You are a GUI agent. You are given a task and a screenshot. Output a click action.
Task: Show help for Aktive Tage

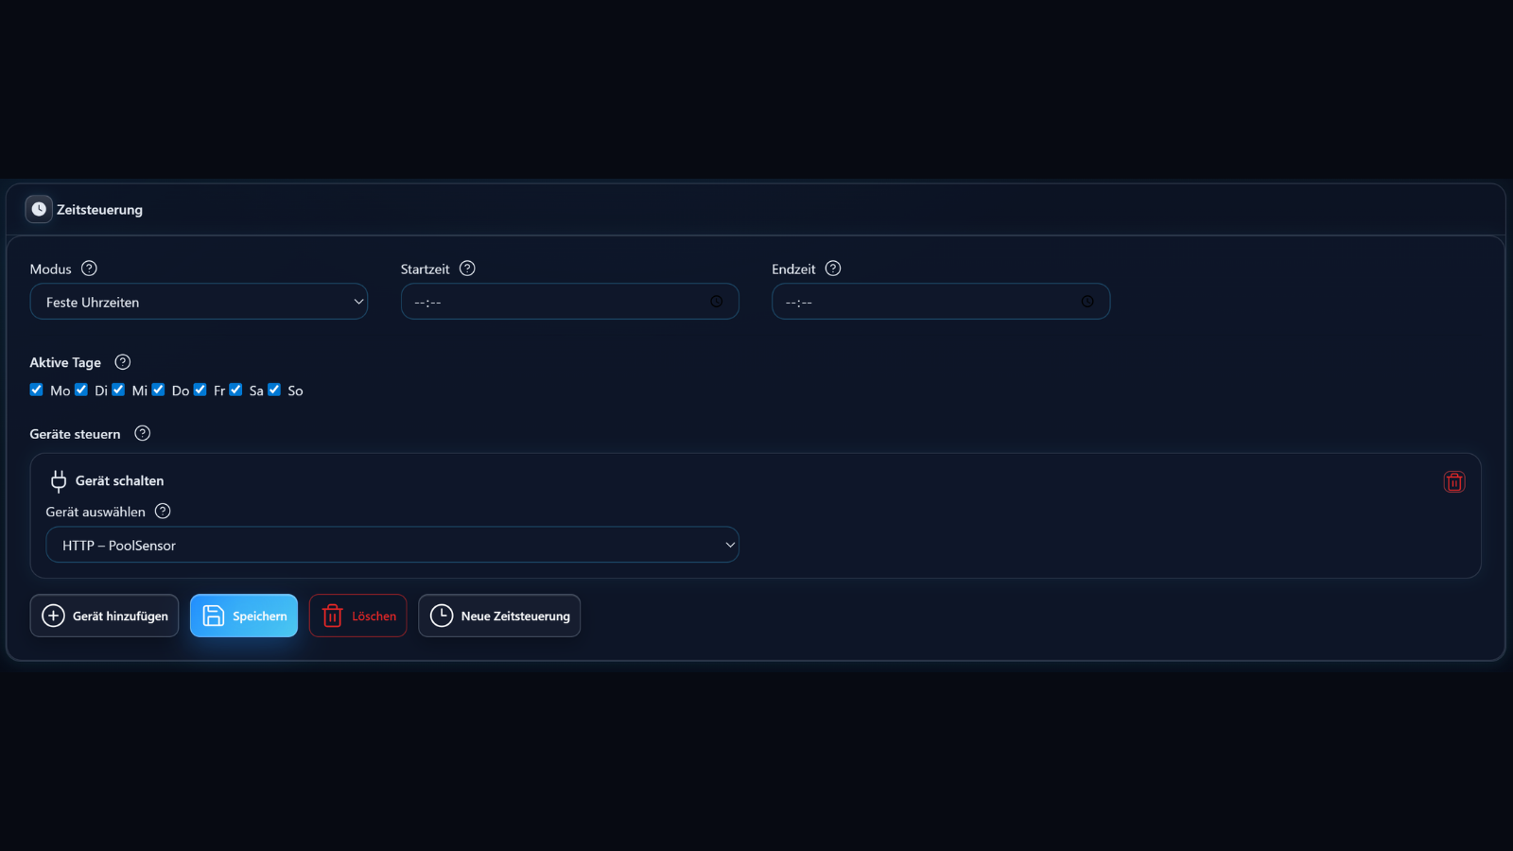(x=123, y=362)
